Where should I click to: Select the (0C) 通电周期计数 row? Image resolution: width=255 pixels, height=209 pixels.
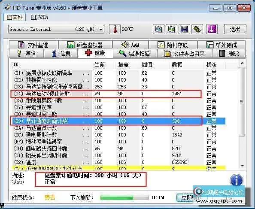click(119, 135)
